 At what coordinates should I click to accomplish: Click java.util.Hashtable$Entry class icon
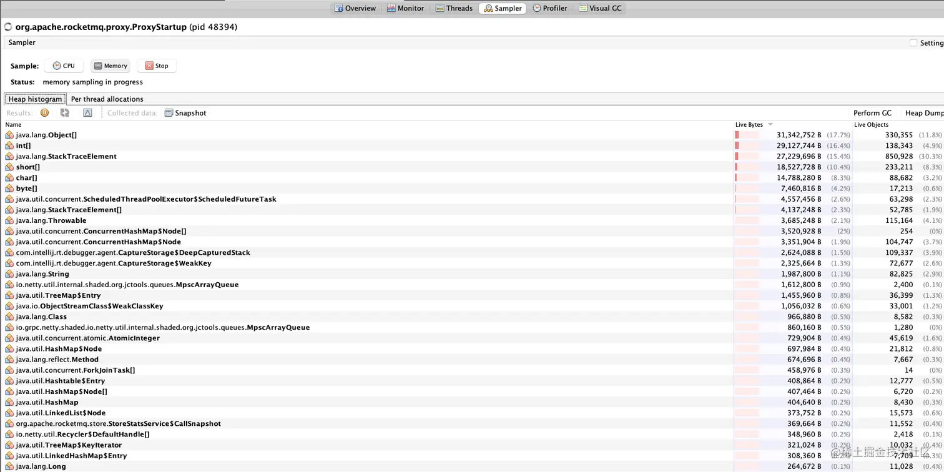[x=9, y=381]
